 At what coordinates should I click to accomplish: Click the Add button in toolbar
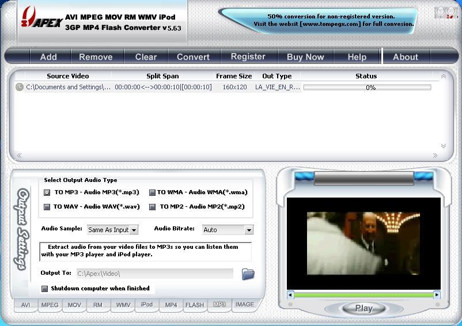click(48, 56)
